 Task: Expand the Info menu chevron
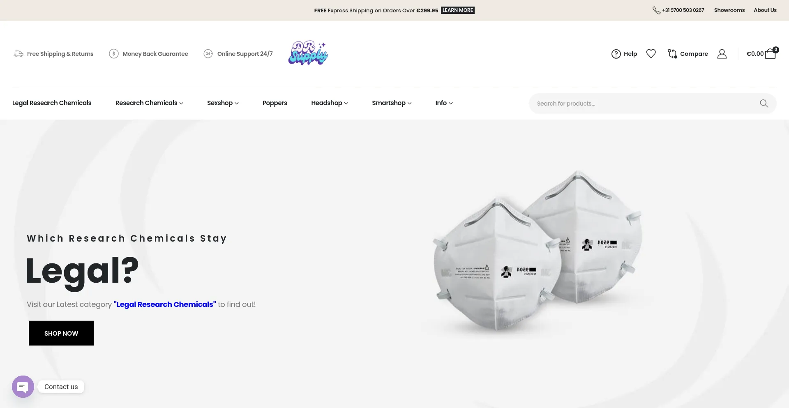click(x=451, y=104)
